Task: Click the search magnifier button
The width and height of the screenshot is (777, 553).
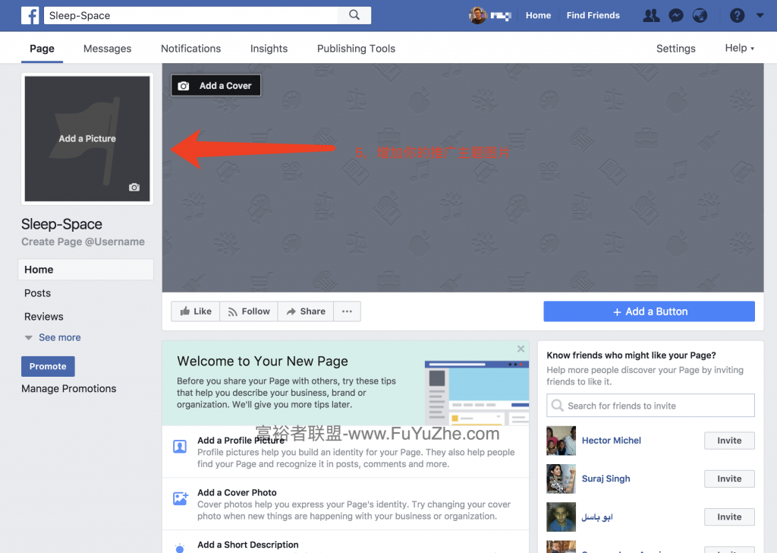Action: (x=354, y=15)
